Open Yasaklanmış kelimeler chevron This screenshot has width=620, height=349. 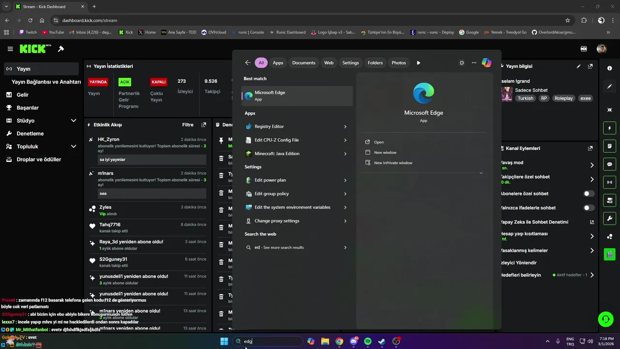click(x=592, y=251)
